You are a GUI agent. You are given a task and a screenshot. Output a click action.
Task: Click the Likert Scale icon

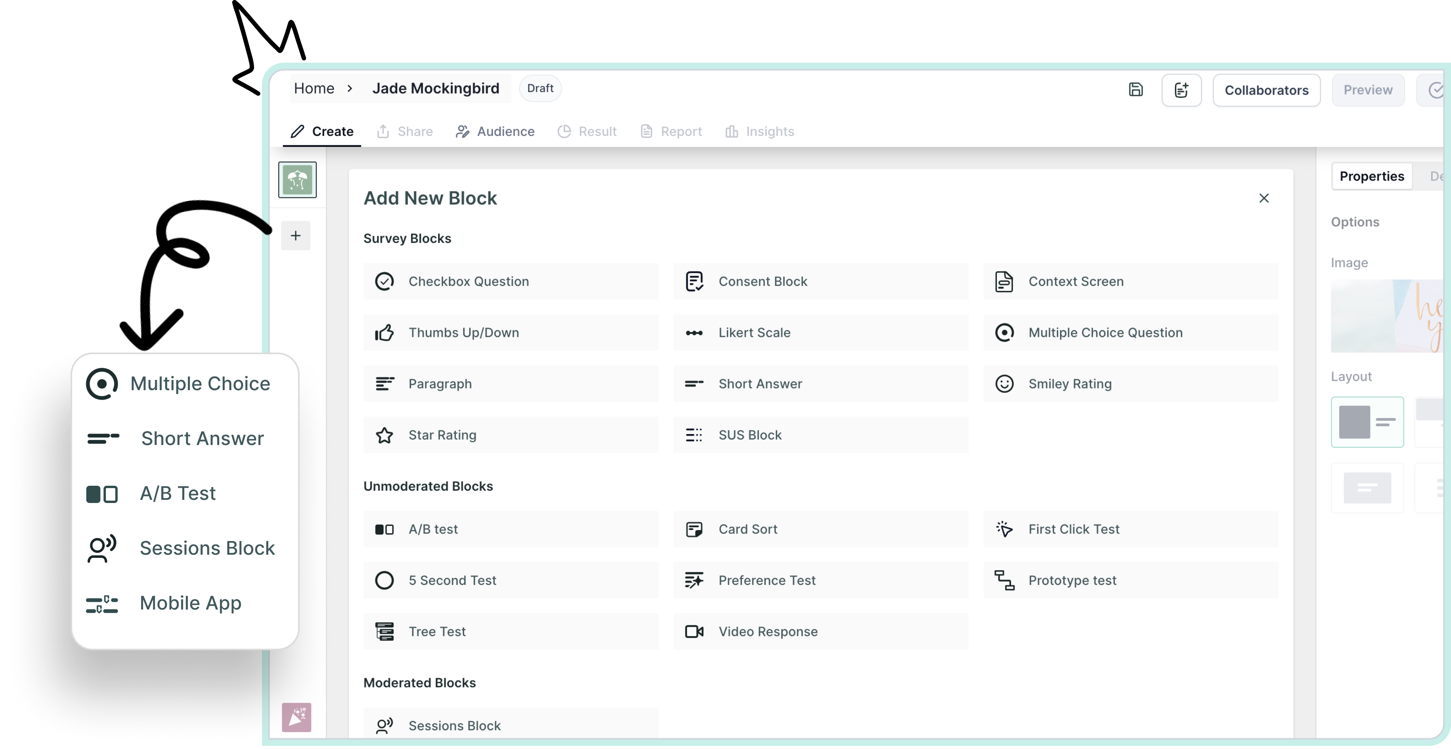[x=694, y=333]
